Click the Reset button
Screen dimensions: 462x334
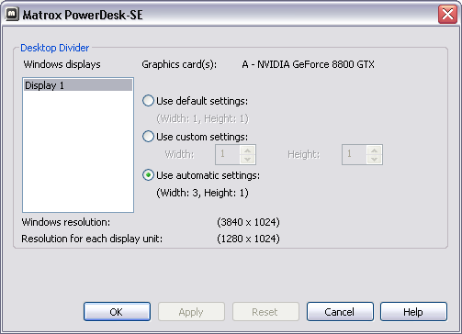point(265,312)
